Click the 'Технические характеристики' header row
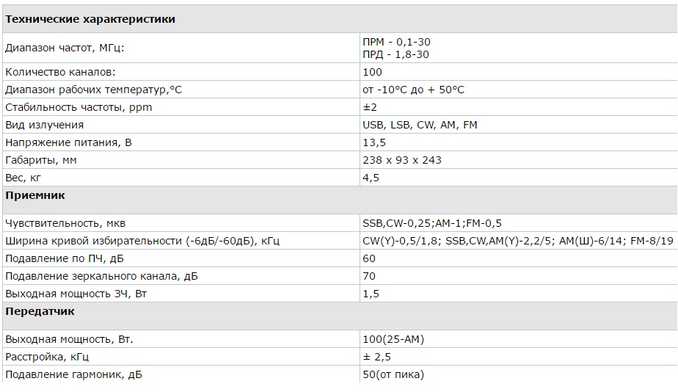The width and height of the screenshot is (678, 392). (340, 19)
